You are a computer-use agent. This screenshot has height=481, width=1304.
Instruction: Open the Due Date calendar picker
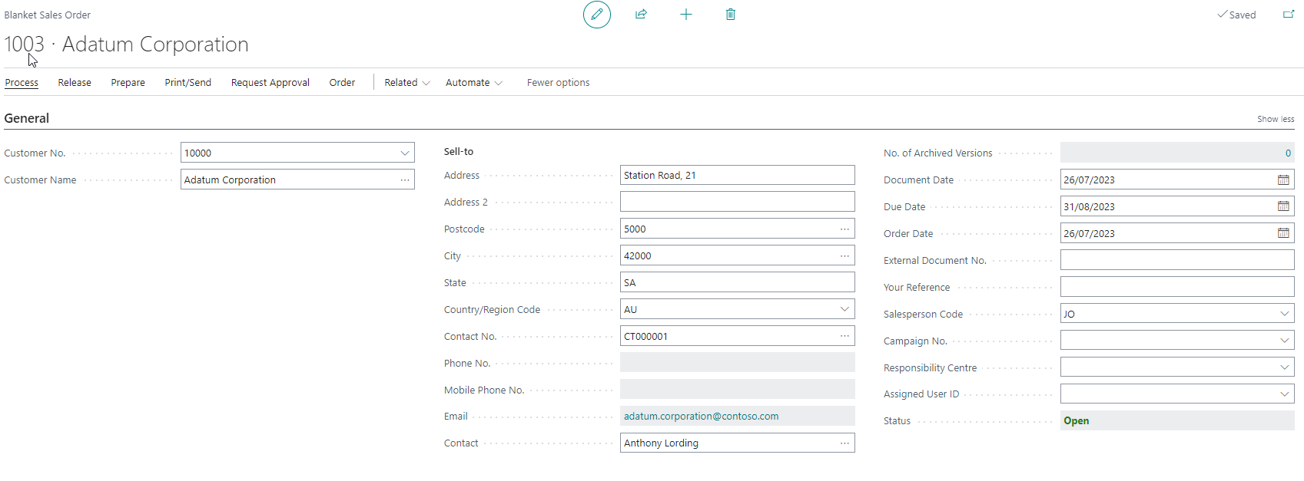tap(1282, 206)
